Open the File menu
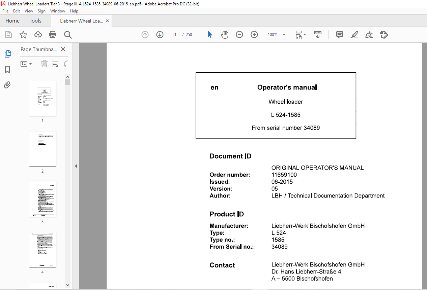This screenshot has height=290, width=427. [5, 11]
